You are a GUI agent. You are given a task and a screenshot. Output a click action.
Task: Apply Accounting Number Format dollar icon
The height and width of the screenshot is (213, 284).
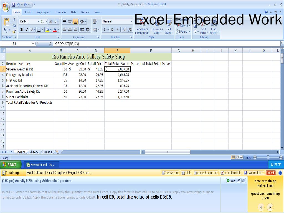(105, 29)
